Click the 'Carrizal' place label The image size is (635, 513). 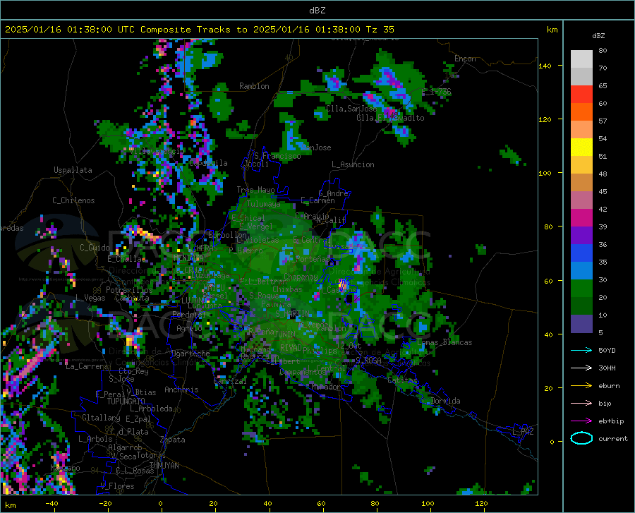coord(229,381)
